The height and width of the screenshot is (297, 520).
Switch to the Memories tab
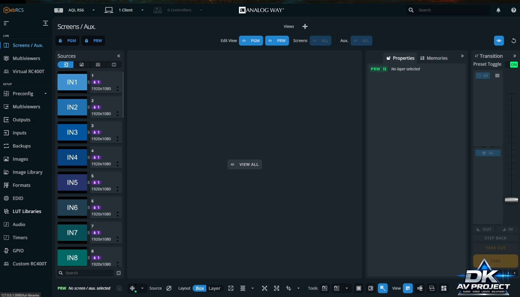point(434,58)
